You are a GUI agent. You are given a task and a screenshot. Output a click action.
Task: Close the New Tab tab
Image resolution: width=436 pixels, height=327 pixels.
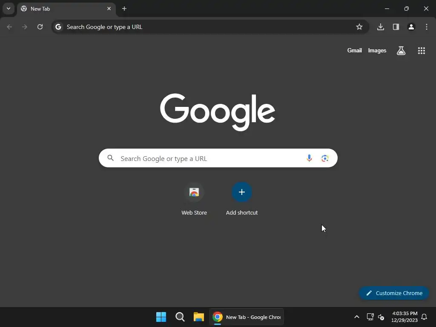pos(109,9)
